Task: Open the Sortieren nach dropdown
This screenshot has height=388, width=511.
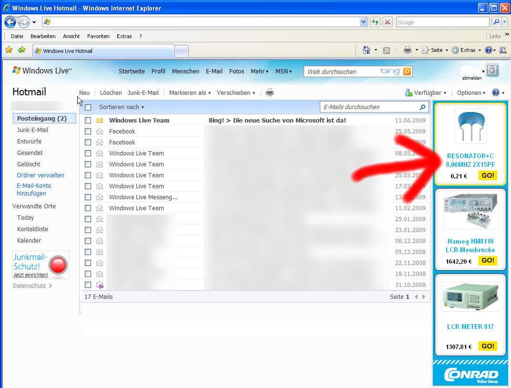Action: [122, 107]
